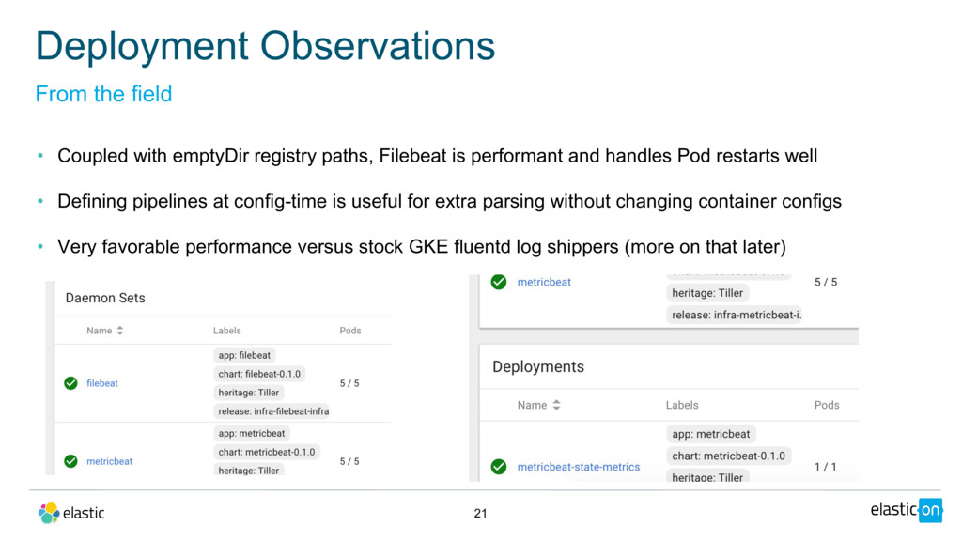Sort Deployments by the Name arrows
The width and height of the screenshot is (962, 541).
[556, 405]
